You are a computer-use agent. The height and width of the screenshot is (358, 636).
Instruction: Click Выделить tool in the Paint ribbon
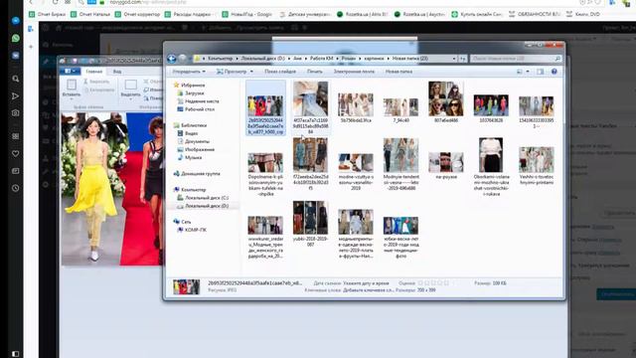coord(130,89)
